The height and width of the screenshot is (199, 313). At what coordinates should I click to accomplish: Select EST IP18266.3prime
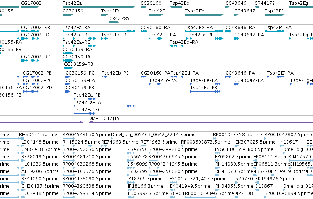(145, 179)
